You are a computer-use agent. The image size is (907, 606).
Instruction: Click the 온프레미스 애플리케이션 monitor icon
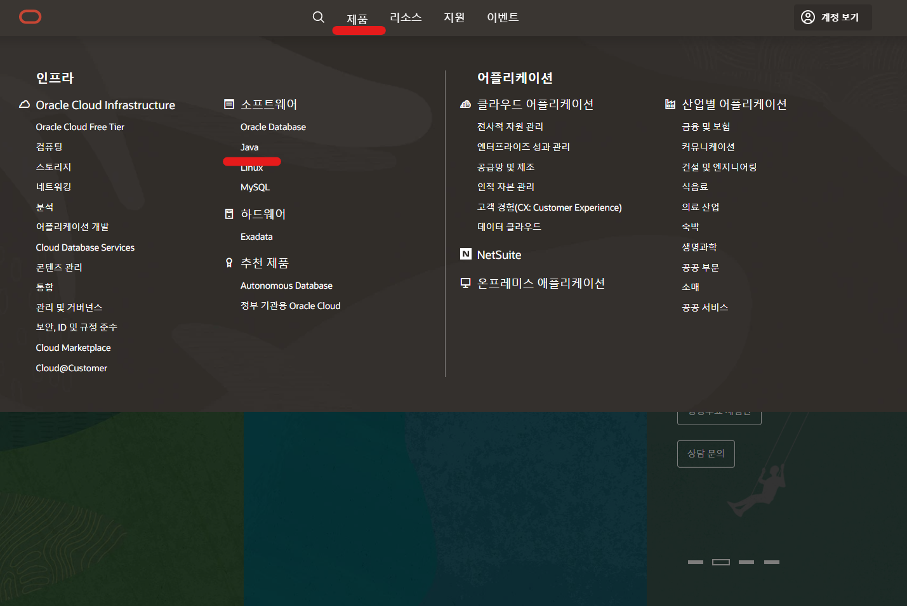tap(466, 283)
